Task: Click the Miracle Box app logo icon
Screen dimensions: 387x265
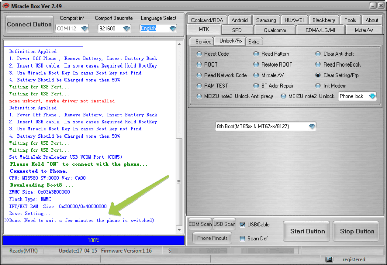Action: [6, 6]
